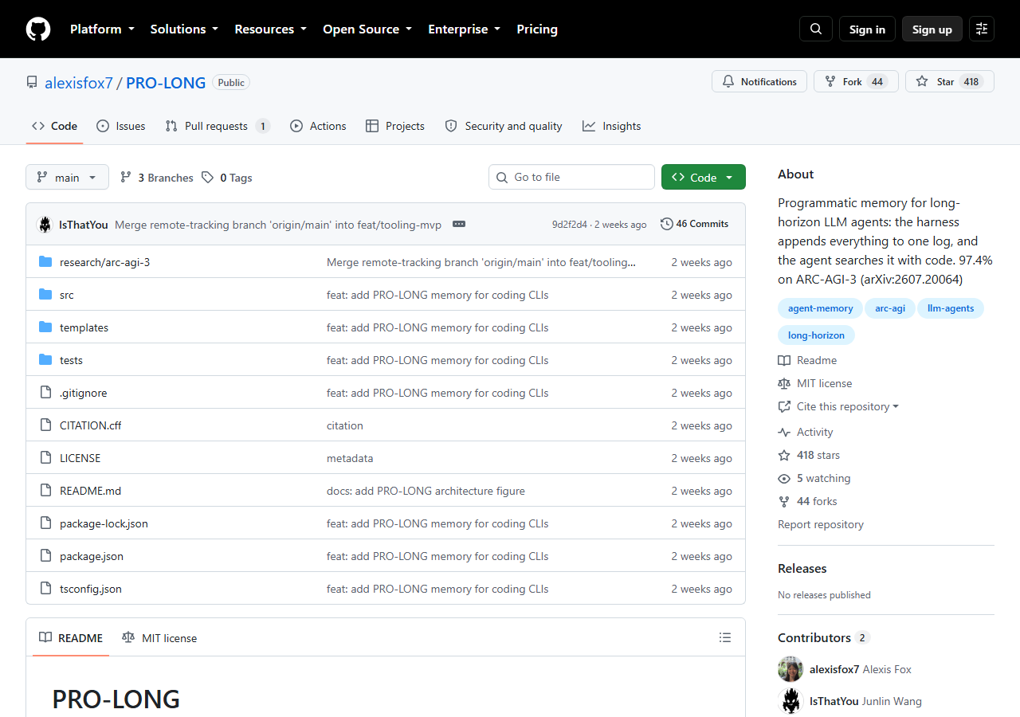The height and width of the screenshot is (717, 1020).
Task: Switch to Security and quality tab
Action: (x=504, y=126)
